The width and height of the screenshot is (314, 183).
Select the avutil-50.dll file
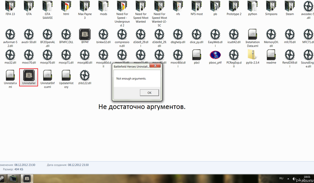tap(29, 36)
